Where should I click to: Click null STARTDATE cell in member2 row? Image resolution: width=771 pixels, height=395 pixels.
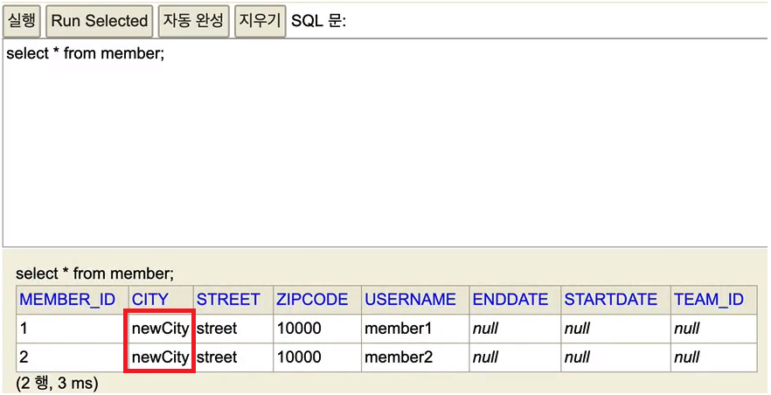tap(615, 357)
